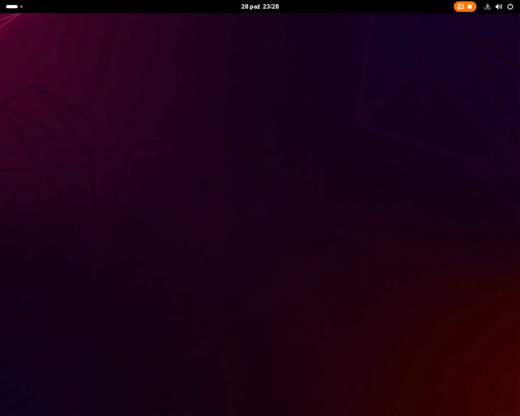Viewport: 520px width, 416px height.
Task: Click the gap between orange pill and network icon
Action: coord(480,7)
